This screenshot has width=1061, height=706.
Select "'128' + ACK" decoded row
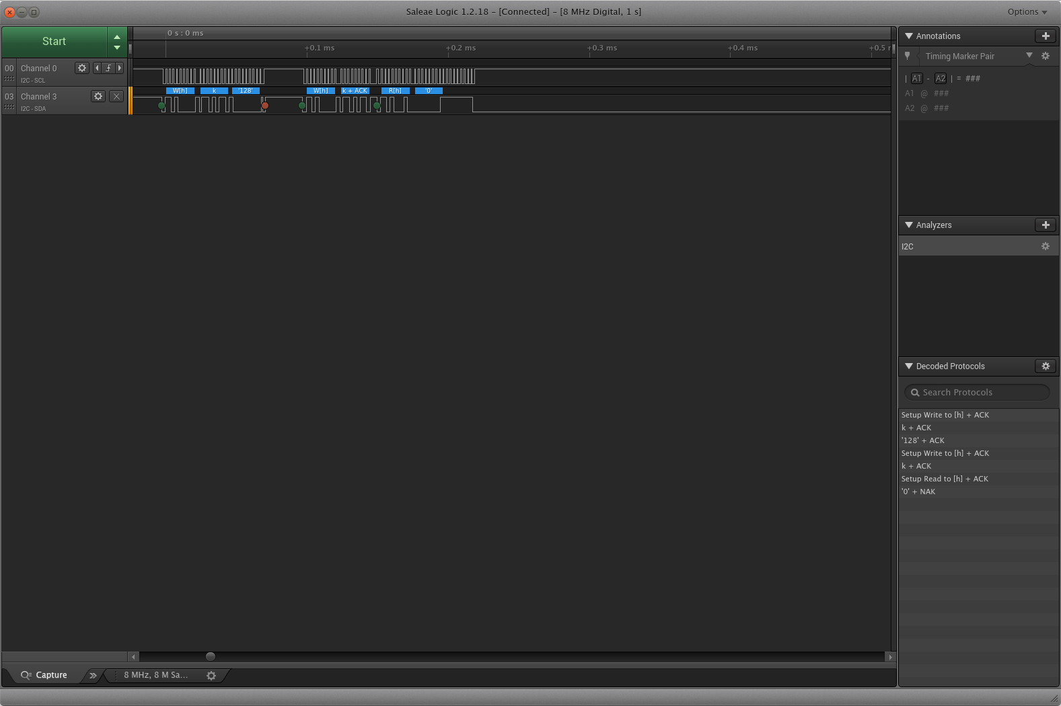click(979, 441)
